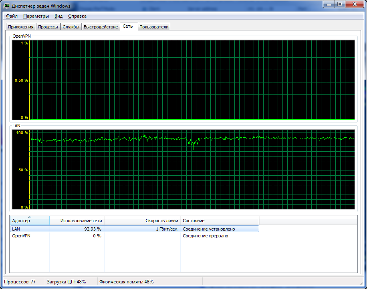Sort by Скорость линии column header
This screenshot has width=367, height=289.
coord(143,221)
